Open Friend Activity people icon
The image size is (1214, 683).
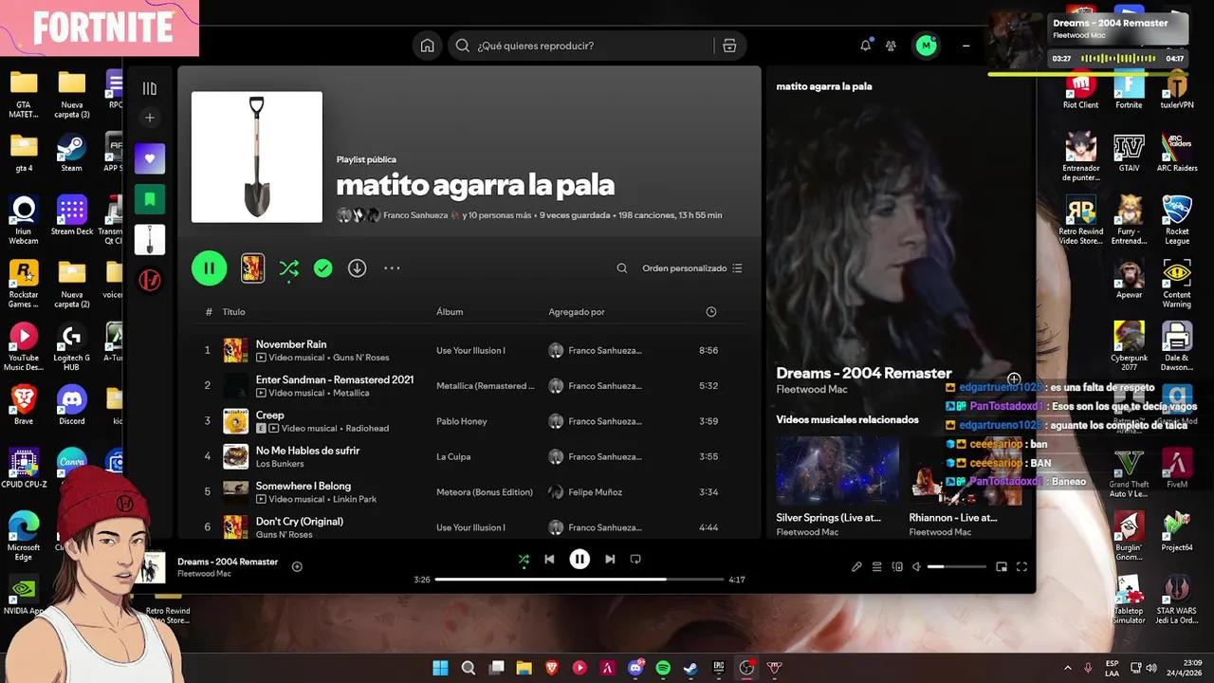click(x=891, y=46)
